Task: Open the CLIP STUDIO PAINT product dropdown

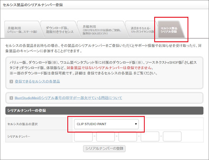Action: click(106, 124)
